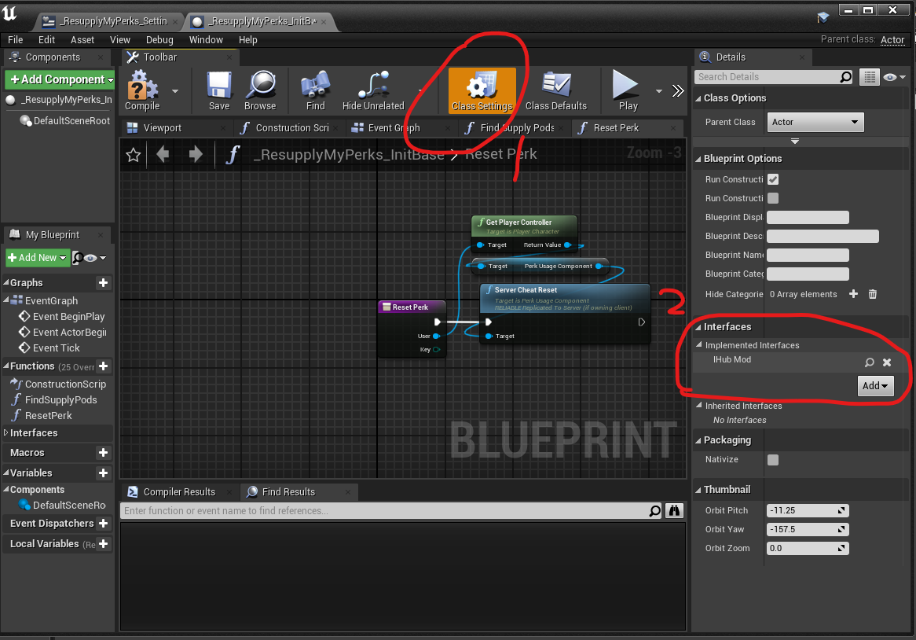The width and height of the screenshot is (916, 640).
Task: Open Details visibility options eye
Action: click(x=894, y=77)
